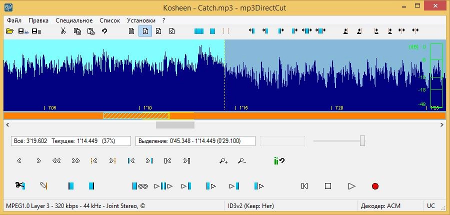
Task: Toggle the page '0' button
Action: pos(171,31)
